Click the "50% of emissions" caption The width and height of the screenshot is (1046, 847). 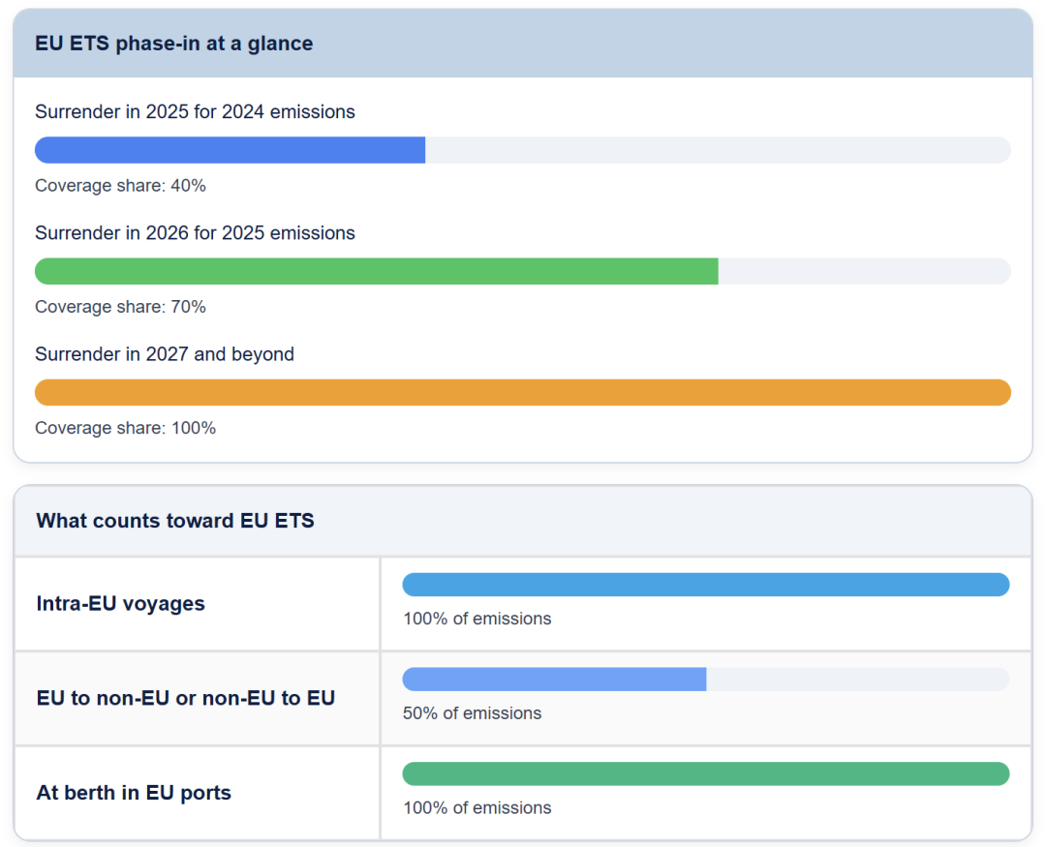click(473, 713)
